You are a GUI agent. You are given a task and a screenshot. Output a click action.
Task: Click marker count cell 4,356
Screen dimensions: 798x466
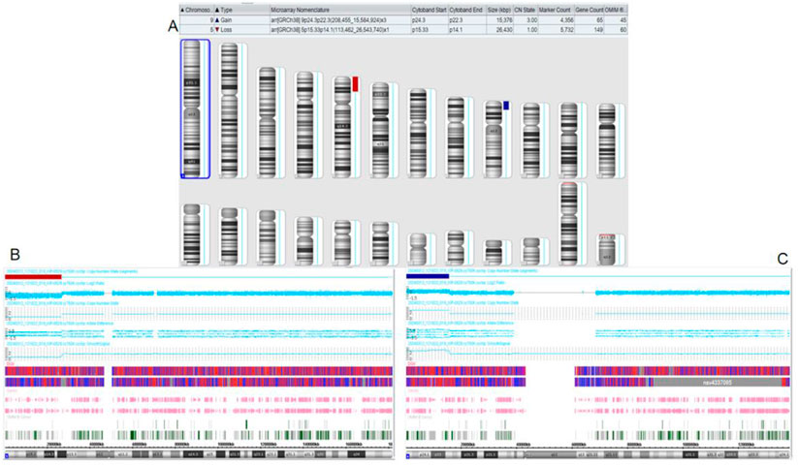pyautogui.click(x=557, y=20)
